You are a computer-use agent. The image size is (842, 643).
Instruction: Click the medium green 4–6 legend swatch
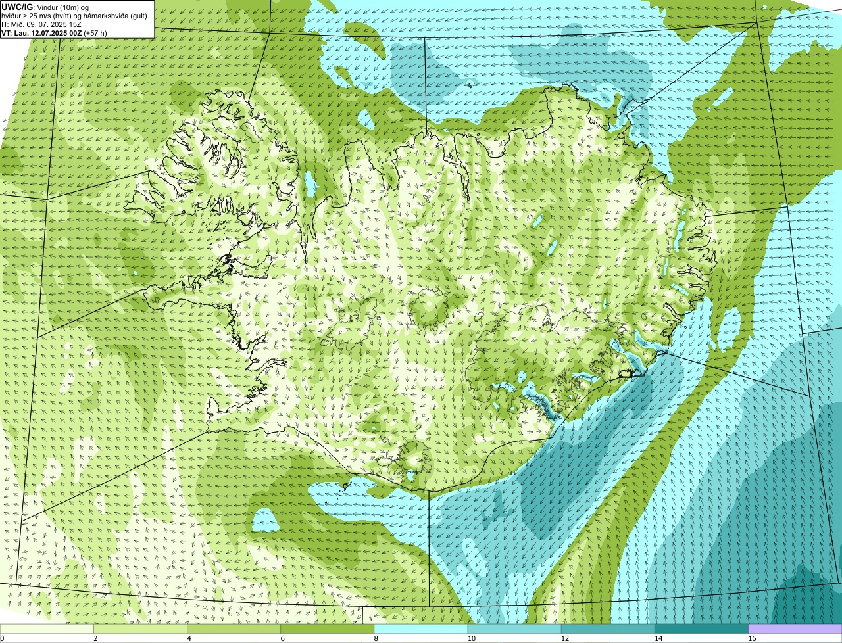pos(234,629)
